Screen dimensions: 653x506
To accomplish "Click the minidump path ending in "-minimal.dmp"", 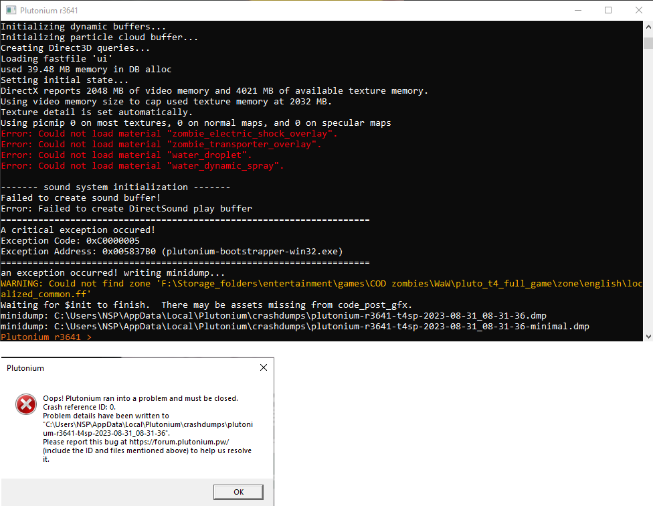I will 295,327.
